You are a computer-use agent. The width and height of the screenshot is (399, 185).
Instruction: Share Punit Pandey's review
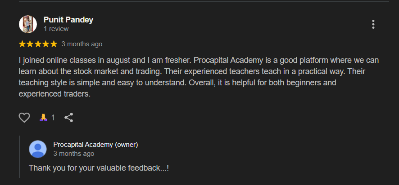pyautogui.click(x=68, y=118)
